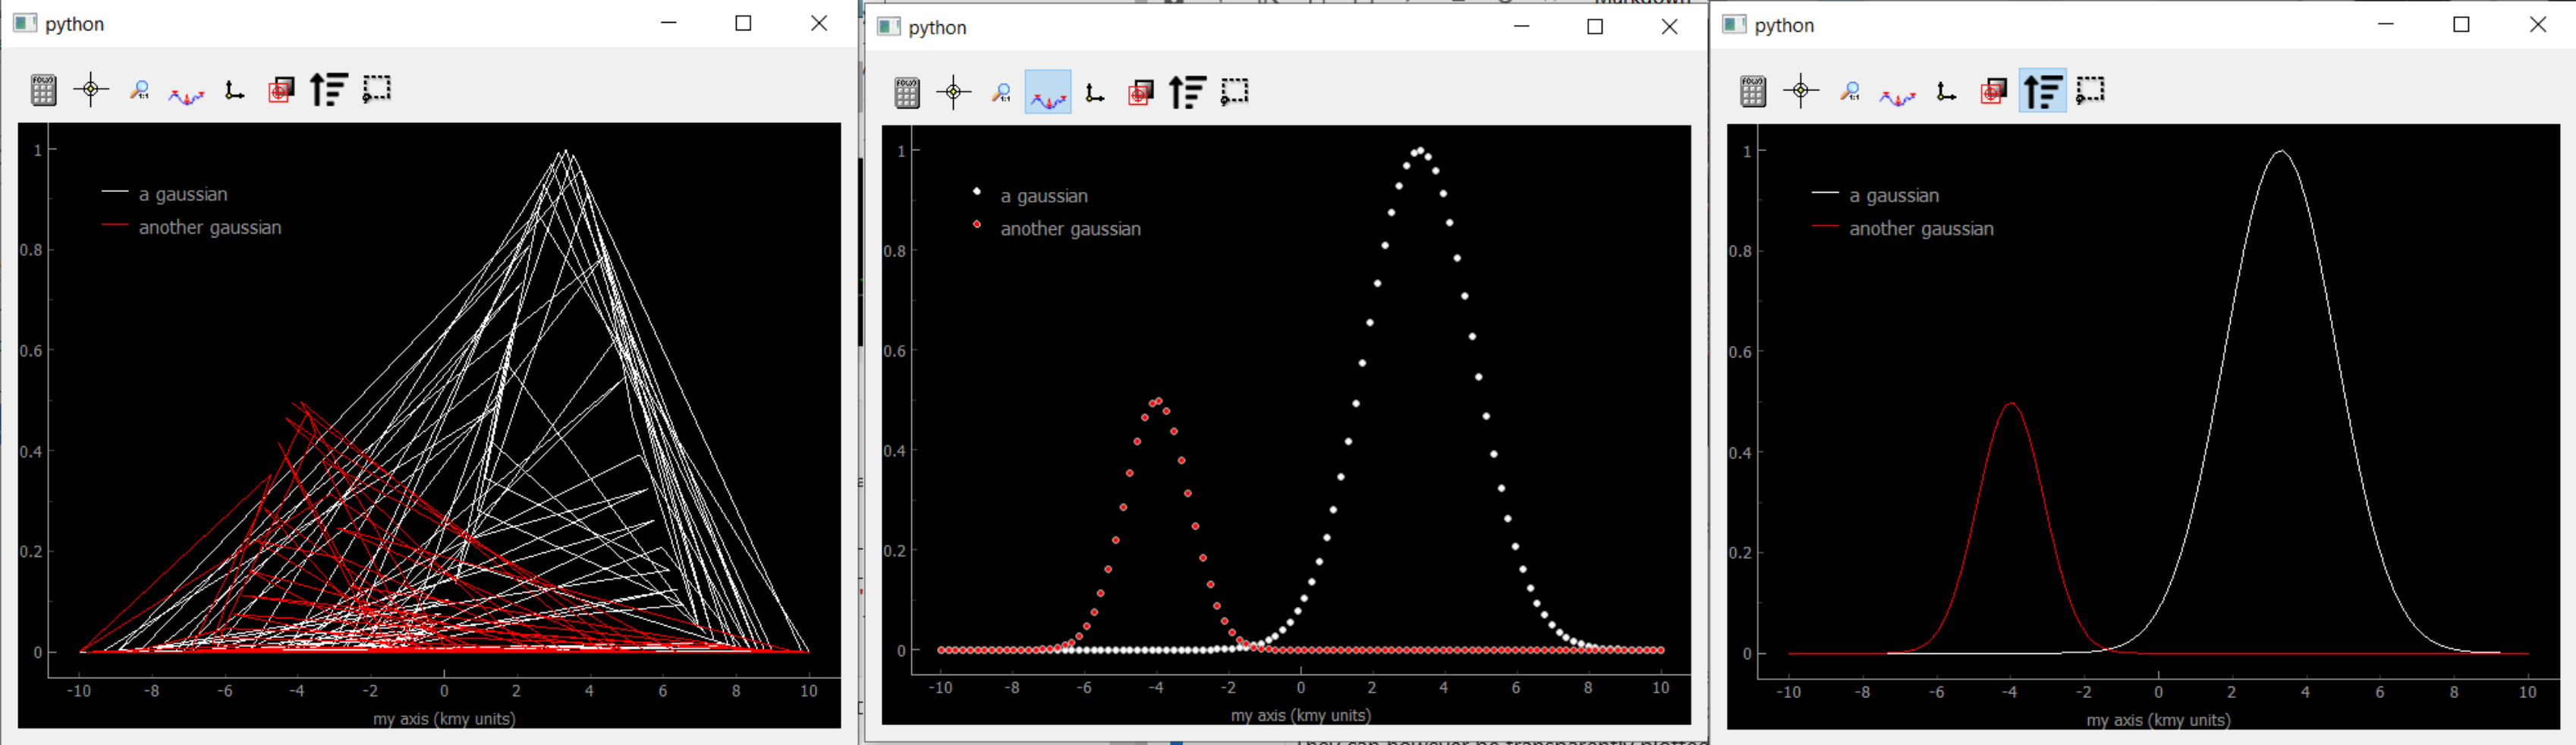Close the right python window
Screen dimensions: 2576x745
coord(2537,24)
